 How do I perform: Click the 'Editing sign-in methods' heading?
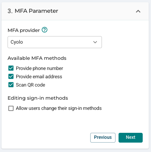[38, 98]
